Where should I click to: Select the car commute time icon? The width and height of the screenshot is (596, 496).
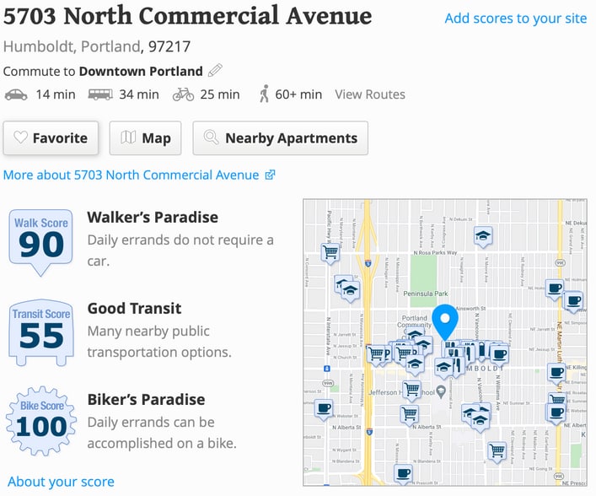click(16, 94)
